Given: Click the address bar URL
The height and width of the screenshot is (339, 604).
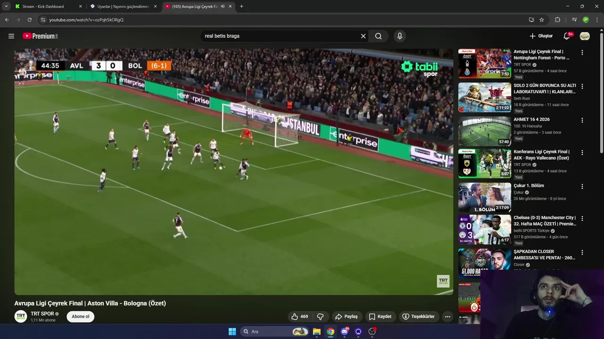Looking at the screenshot, I should click(x=86, y=20).
